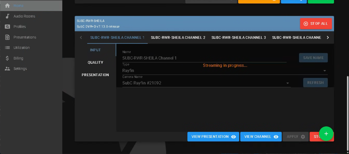
Task: Expand the Type Rayfin dropdown
Action: pyautogui.click(x=325, y=71)
